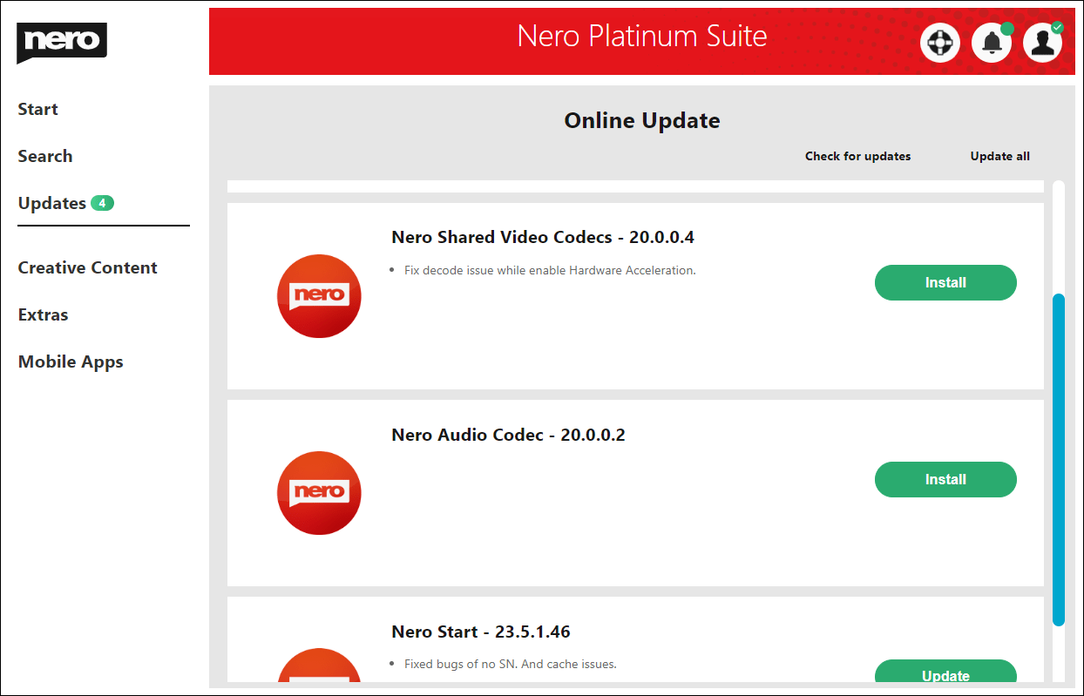The height and width of the screenshot is (696, 1084).
Task: Click the Check for updates link
Action: point(857,156)
